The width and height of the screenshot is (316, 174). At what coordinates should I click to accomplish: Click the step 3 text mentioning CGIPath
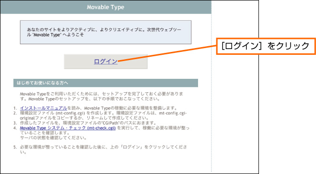click(88, 123)
